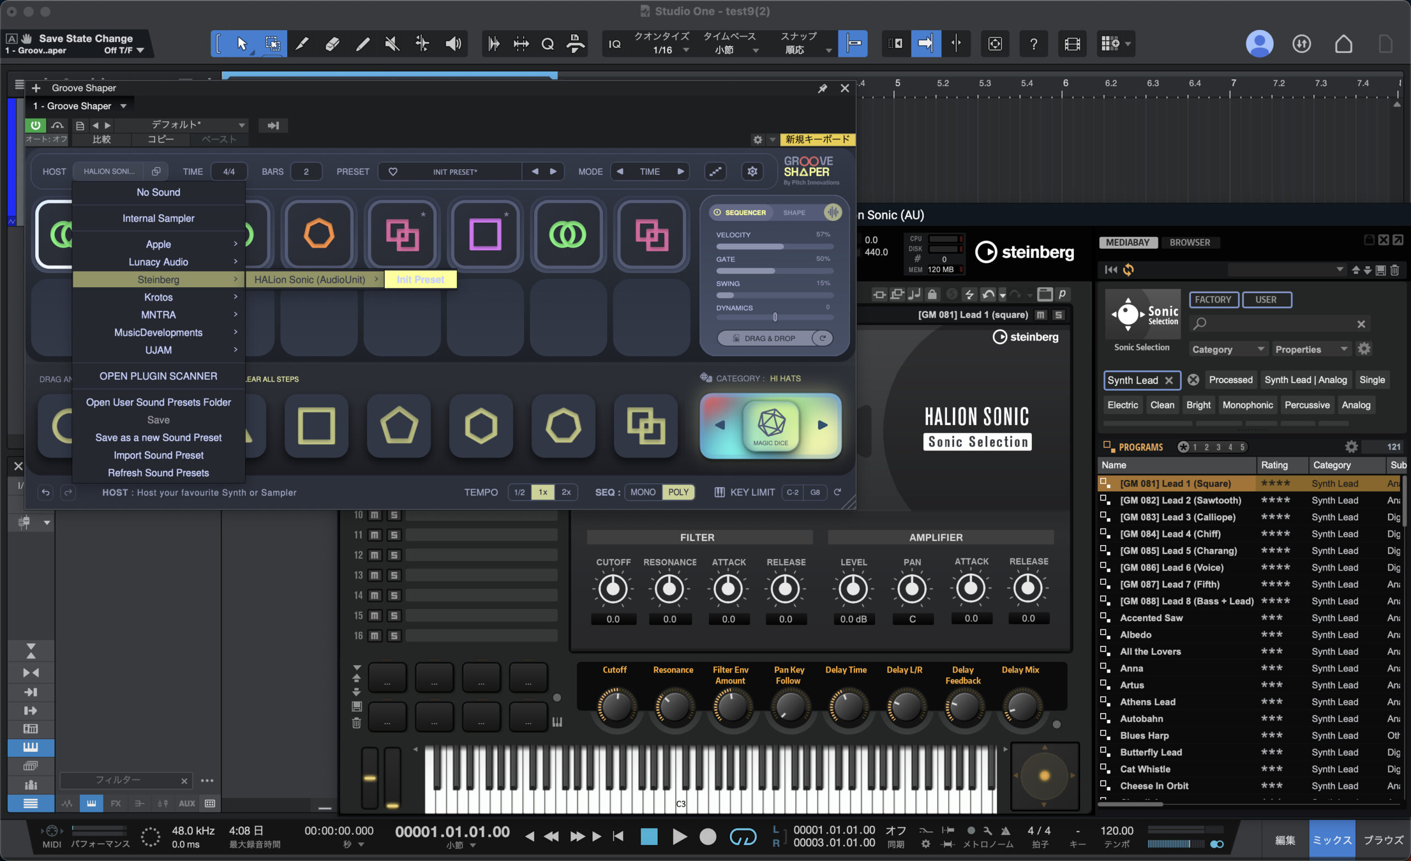Remove the Synth Lead filter tag

pos(1170,380)
